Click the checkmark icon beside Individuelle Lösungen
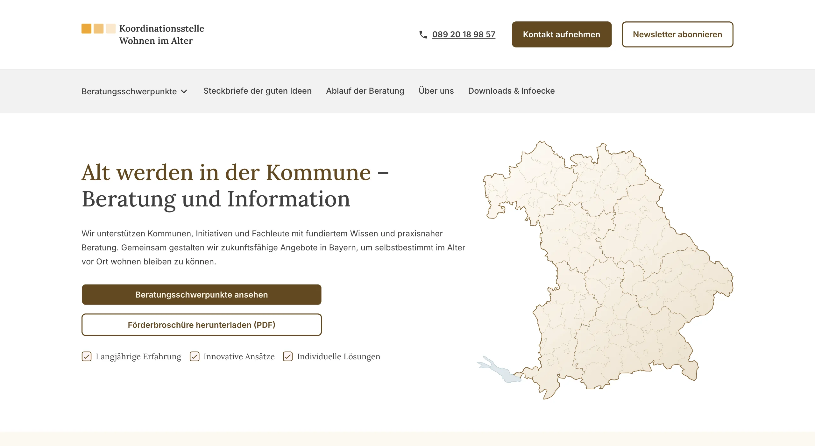This screenshot has height=446, width=815. click(x=288, y=356)
